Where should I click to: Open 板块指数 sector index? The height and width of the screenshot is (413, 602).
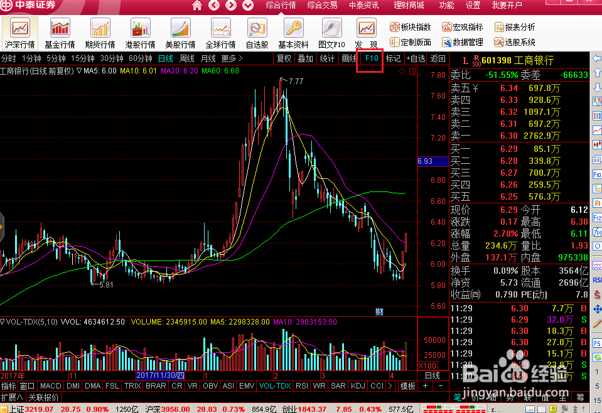coord(411,27)
